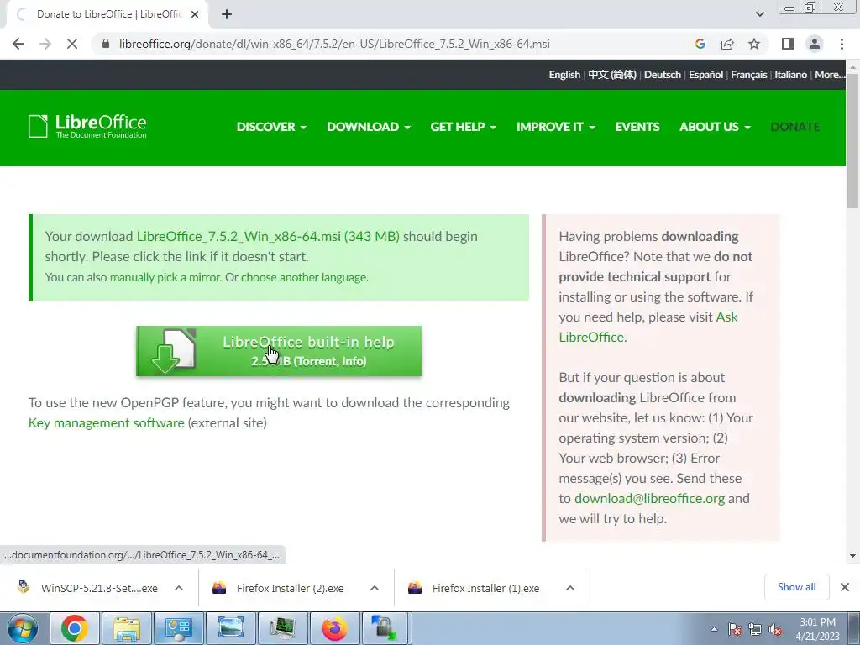
Task: Expand WinSCP download options arrow
Action: (179, 588)
